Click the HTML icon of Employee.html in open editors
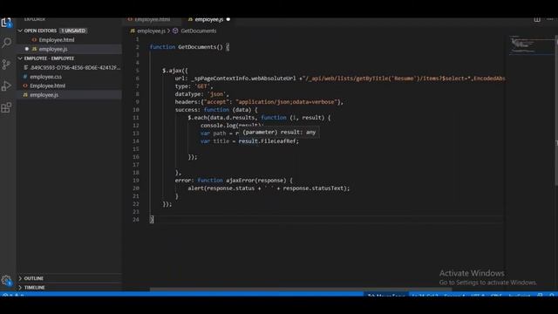The image size is (558, 314). click(34, 40)
